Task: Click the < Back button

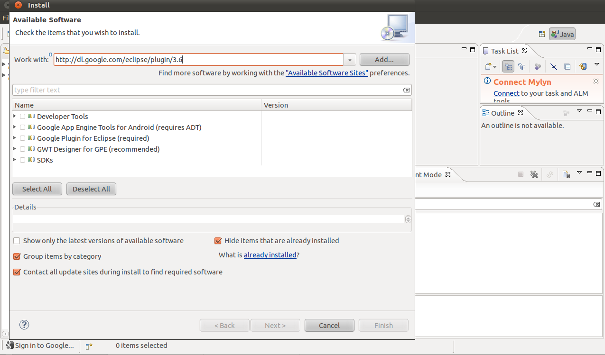Action: coord(224,326)
